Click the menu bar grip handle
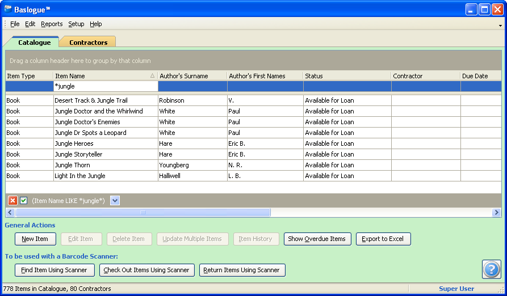 pyautogui.click(x=5, y=24)
